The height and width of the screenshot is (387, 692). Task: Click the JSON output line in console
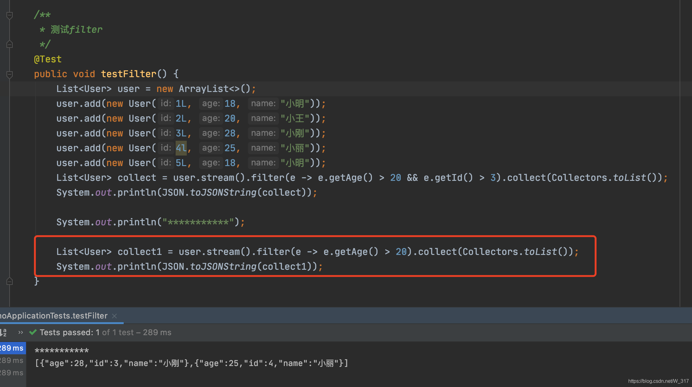(x=192, y=363)
